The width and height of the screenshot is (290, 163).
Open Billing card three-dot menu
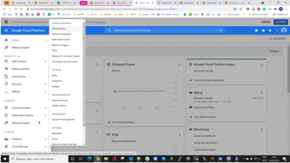pos(261,93)
